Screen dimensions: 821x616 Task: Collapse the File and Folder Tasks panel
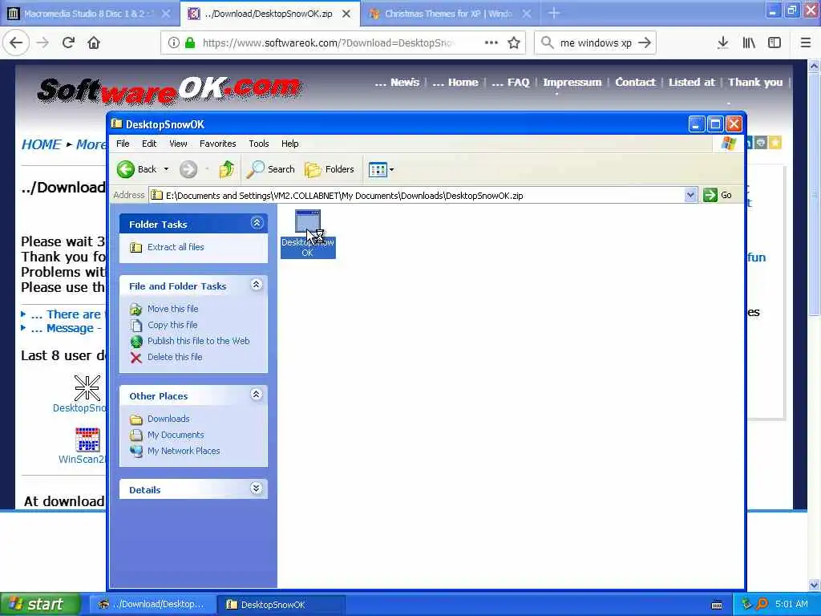[x=256, y=285]
